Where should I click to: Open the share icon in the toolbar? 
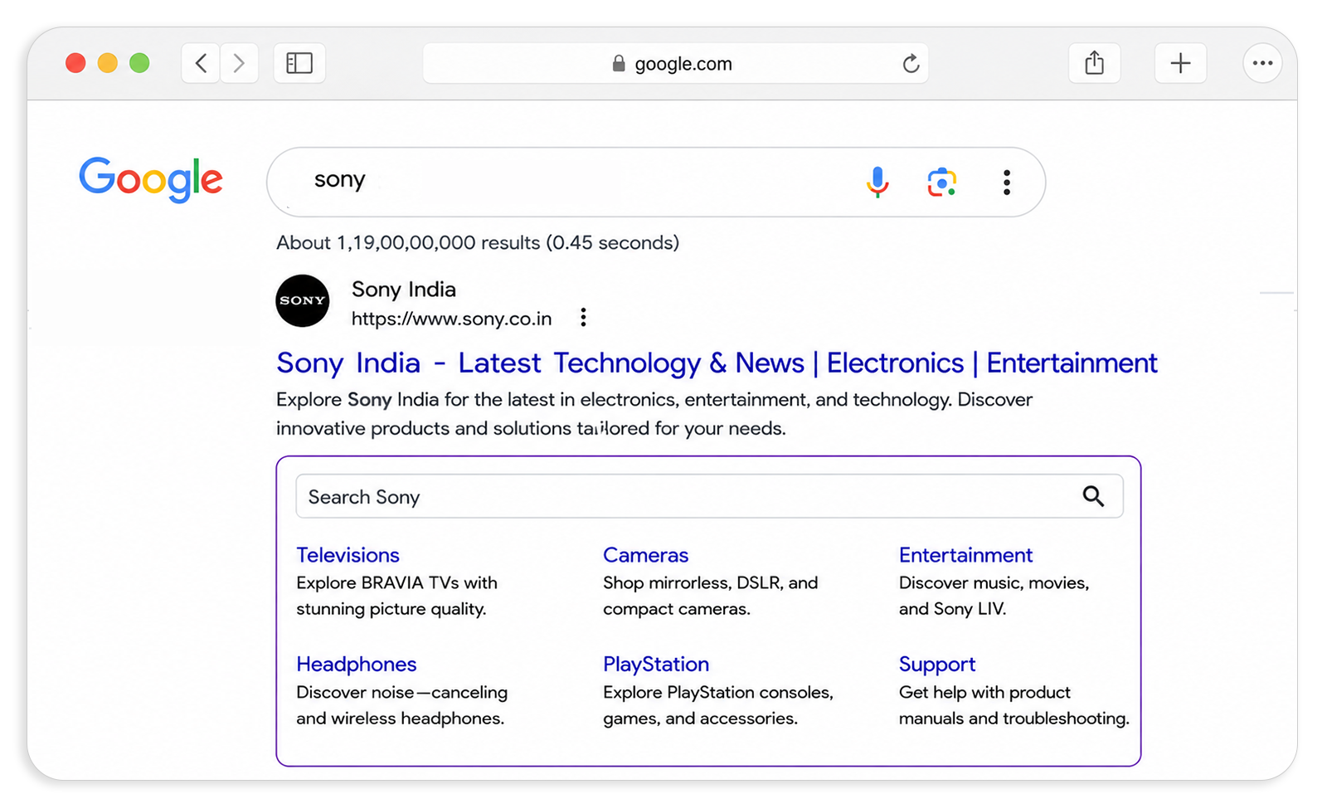pyautogui.click(x=1095, y=63)
